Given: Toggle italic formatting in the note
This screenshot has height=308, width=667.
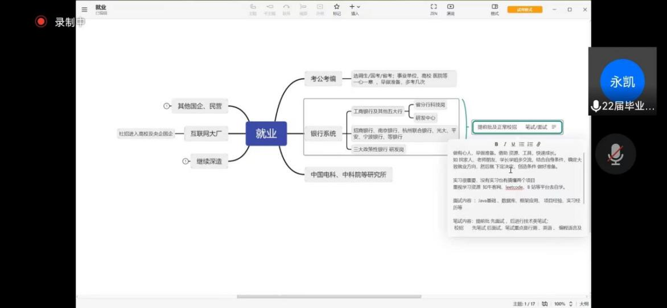Looking at the screenshot, I should point(504,144).
